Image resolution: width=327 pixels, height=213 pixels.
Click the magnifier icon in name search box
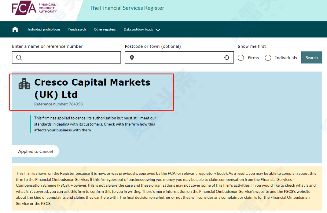pos(19,57)
